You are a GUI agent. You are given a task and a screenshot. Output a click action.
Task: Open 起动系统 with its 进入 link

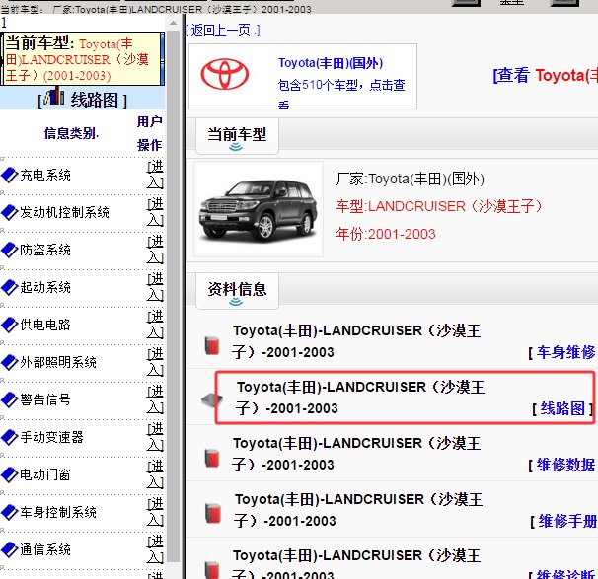tap(155, 287)
